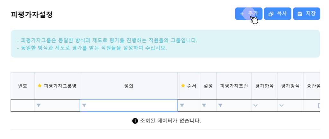Viewport: 329px width, 139px height.
Task: Open the 평가방식 filter dropdown
Action: click(x=282, y=105)
